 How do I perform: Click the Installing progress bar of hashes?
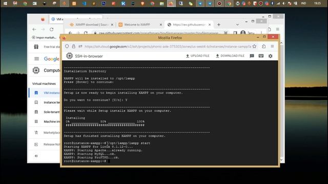(x=105, y=125)
